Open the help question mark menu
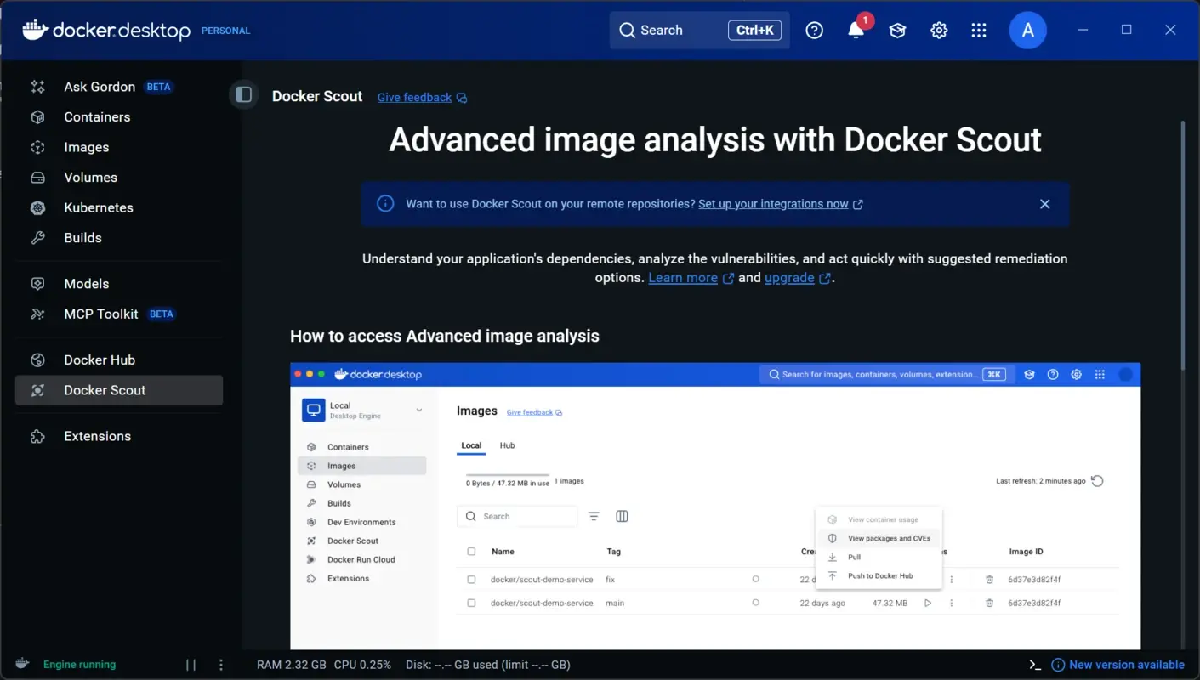Screen dimensions: 1200x680 coord(814,30)
